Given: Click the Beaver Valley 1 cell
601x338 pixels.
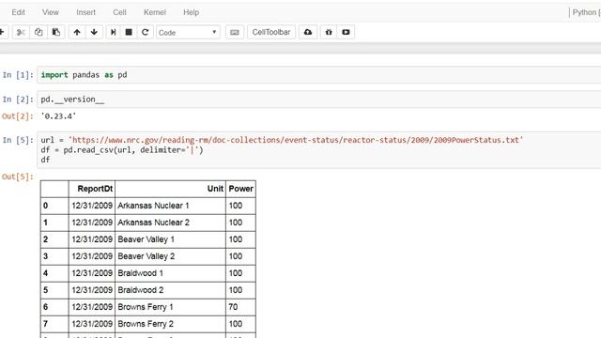Looking at the screenshot, I should tap(171, 239).
